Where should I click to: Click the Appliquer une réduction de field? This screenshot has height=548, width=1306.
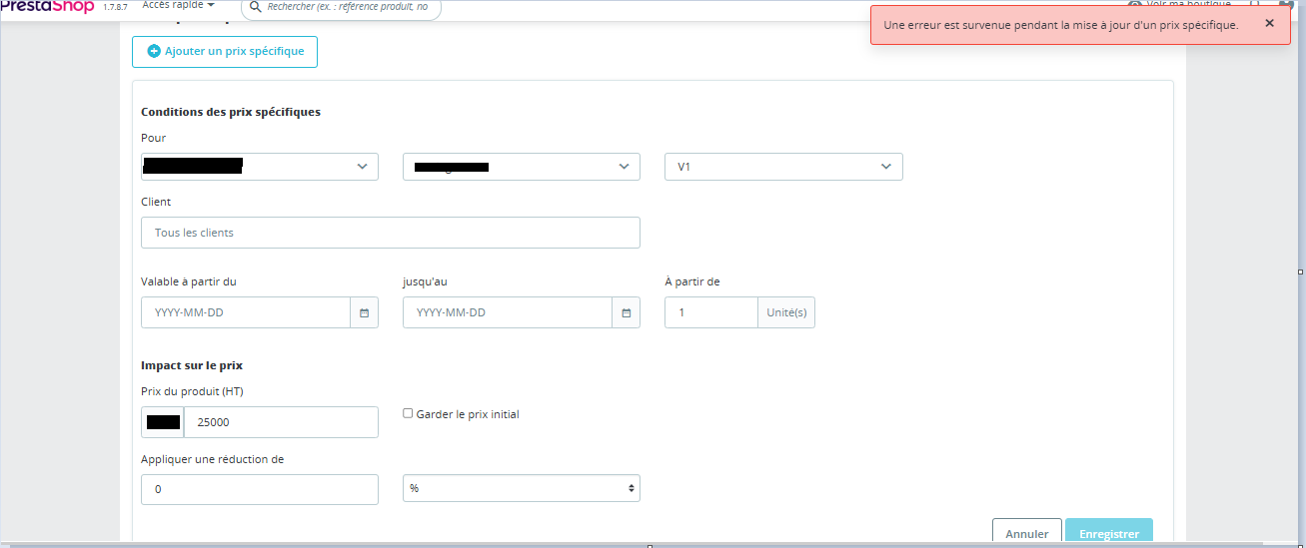pyautogui.click(x=260, y=490)
